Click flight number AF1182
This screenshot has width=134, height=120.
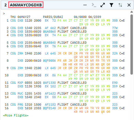50,105
